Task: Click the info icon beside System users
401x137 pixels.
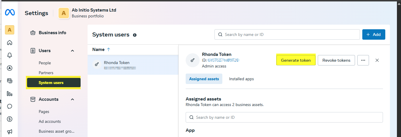Action: [135, 35]
